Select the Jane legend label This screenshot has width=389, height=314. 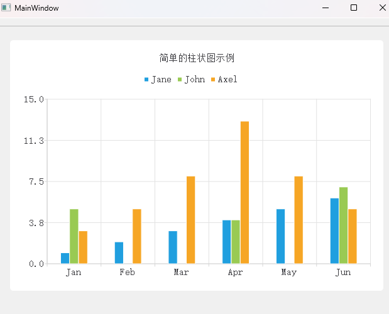tap(162, 80)
